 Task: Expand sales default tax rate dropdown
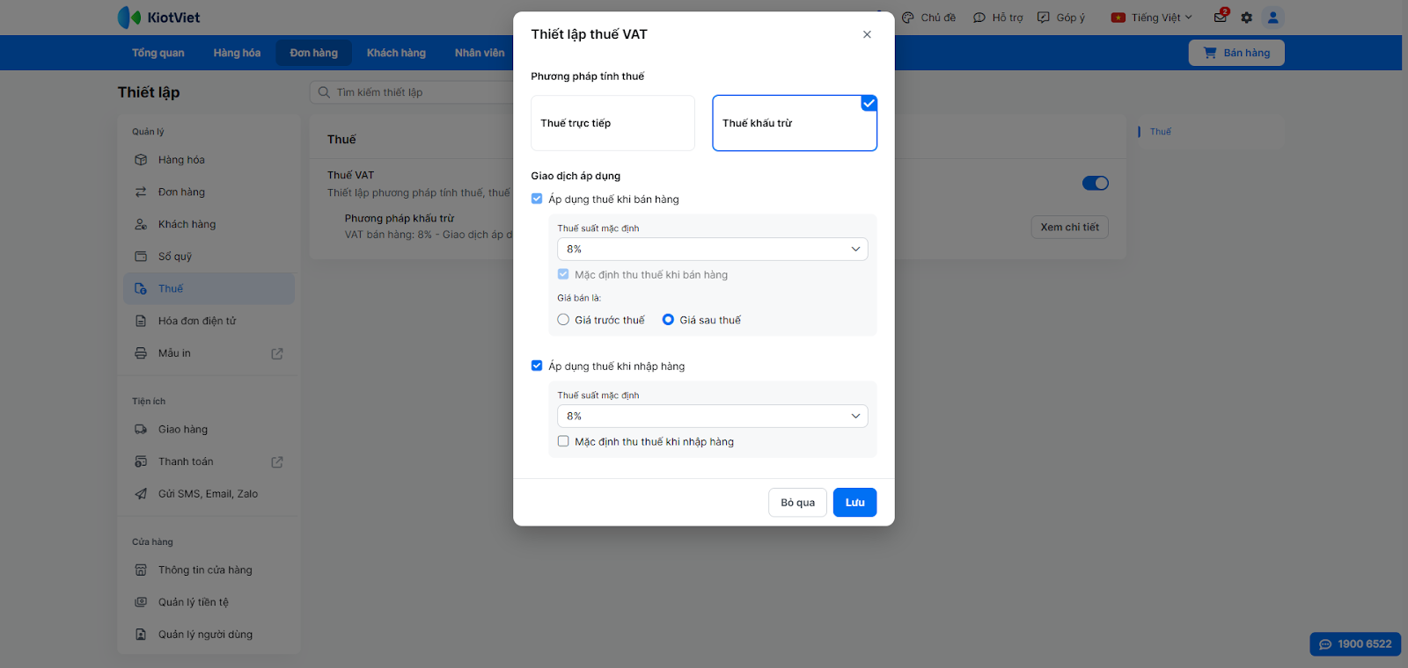pos(712,250)
